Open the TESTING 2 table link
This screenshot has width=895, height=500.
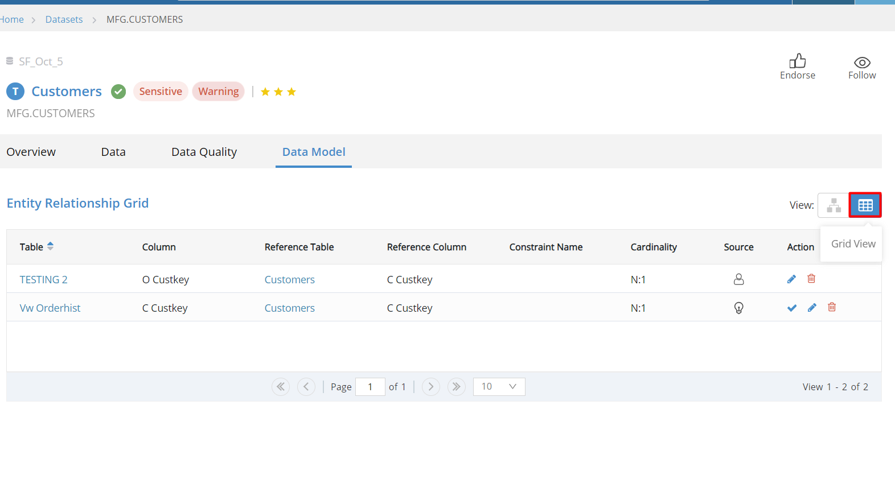(x=43, y=280)
